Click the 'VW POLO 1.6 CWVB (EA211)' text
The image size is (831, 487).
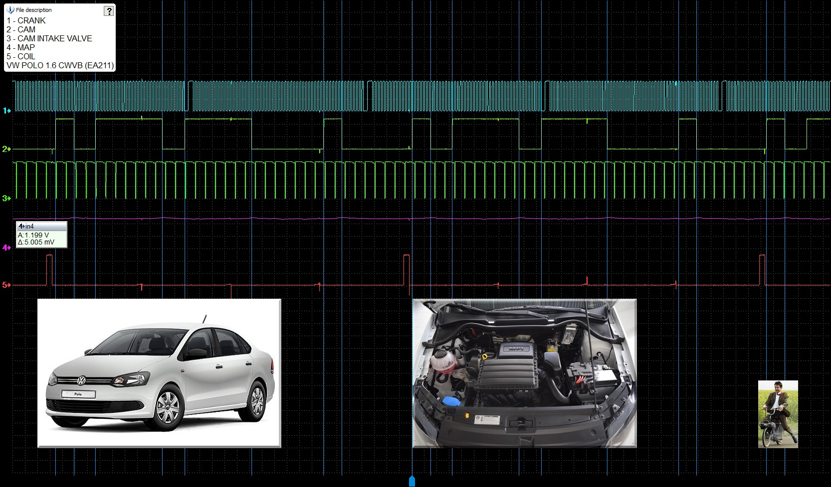[x=60, y=65]
